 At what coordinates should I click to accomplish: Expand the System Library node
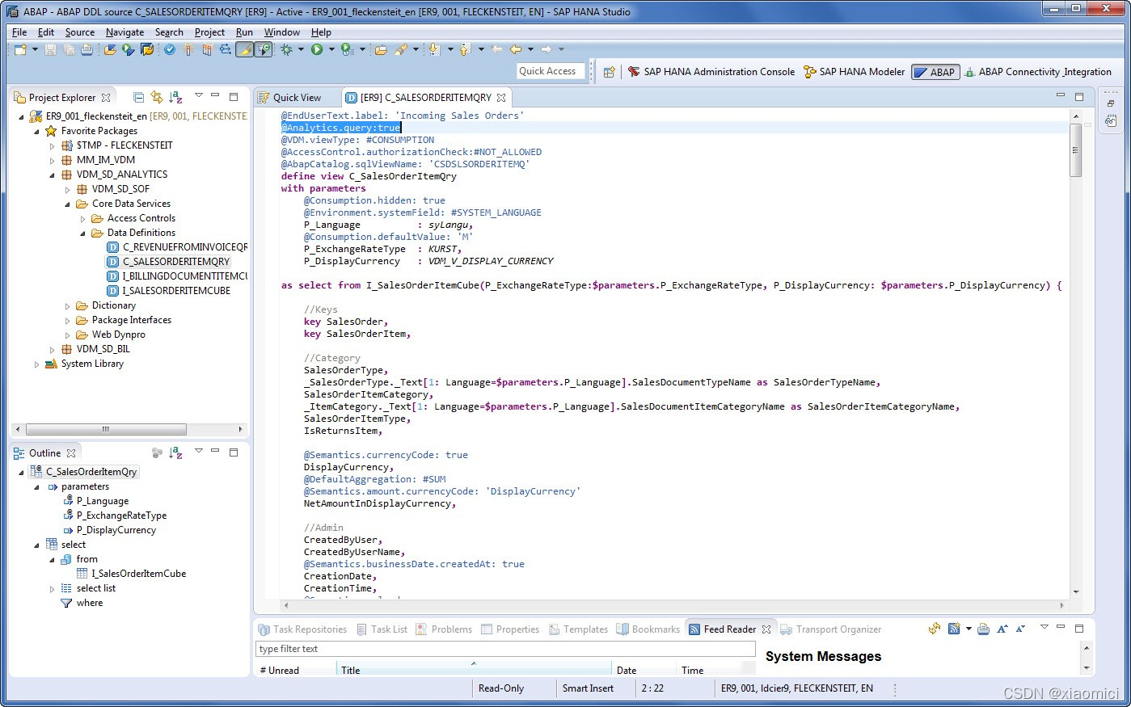click(x=37, y=364)
